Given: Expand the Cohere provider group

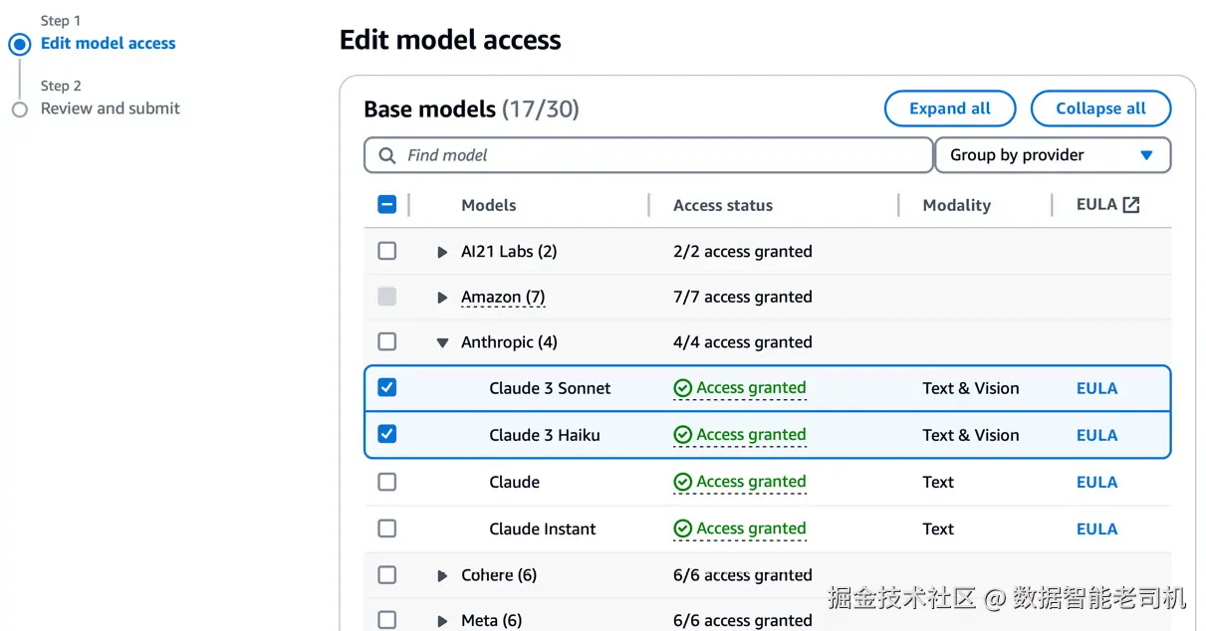Looking at the screenshot, I should (x=442, y=575).
